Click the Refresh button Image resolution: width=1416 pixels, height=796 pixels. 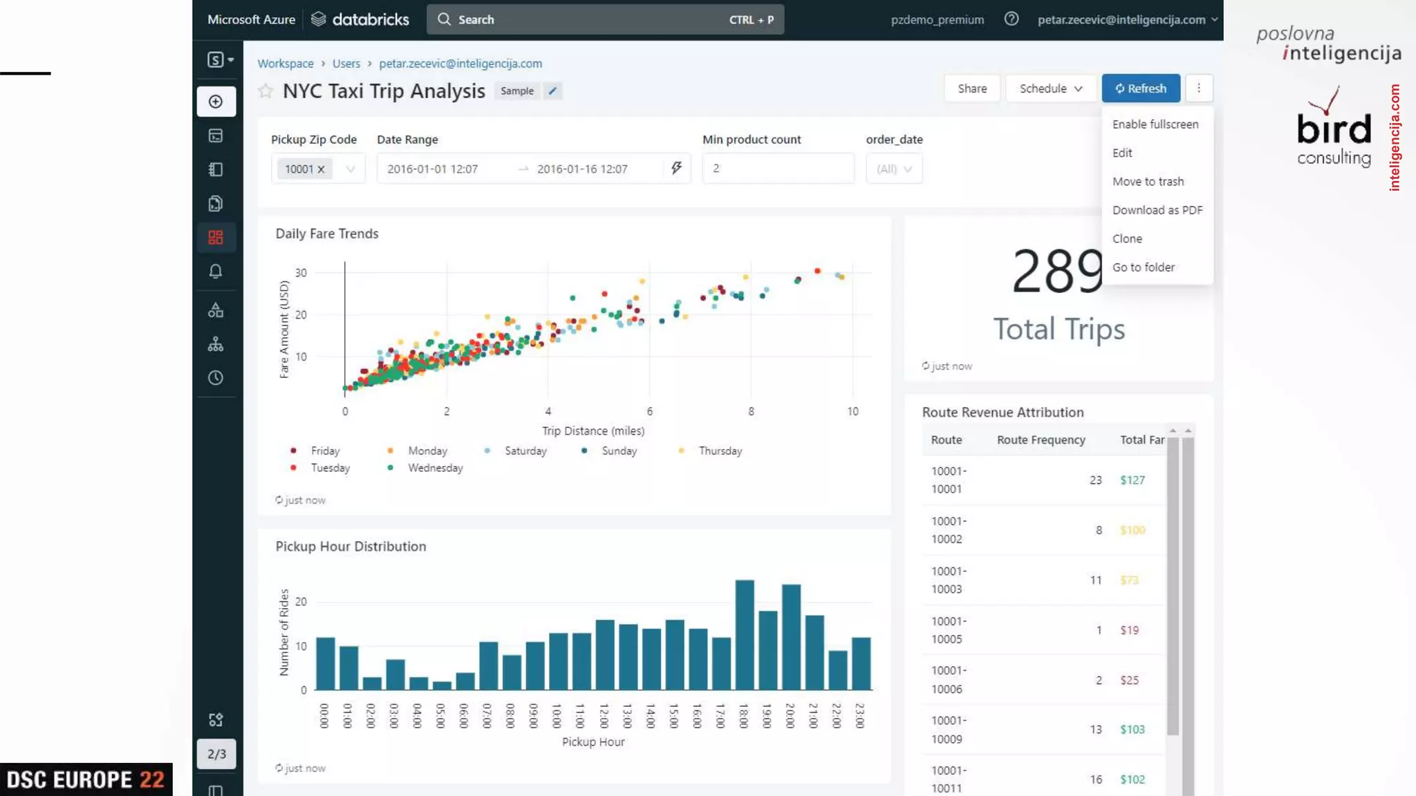click(x=1140, y=88)
